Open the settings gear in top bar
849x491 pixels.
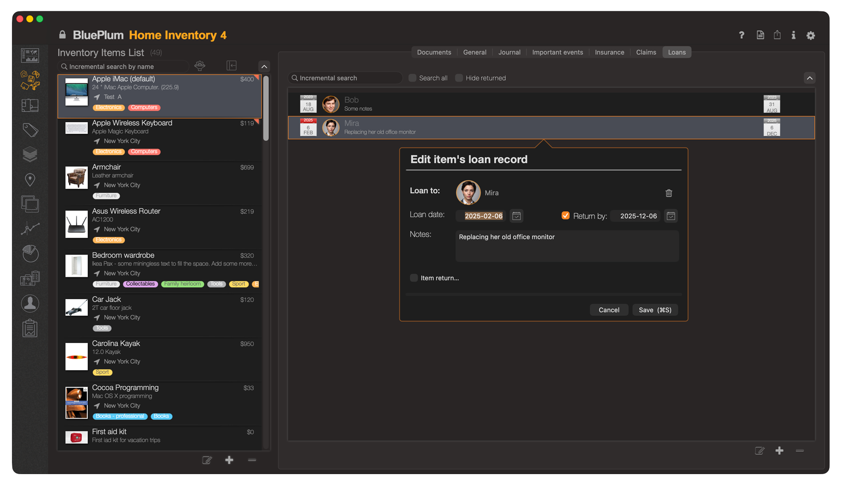coord(810,35)
